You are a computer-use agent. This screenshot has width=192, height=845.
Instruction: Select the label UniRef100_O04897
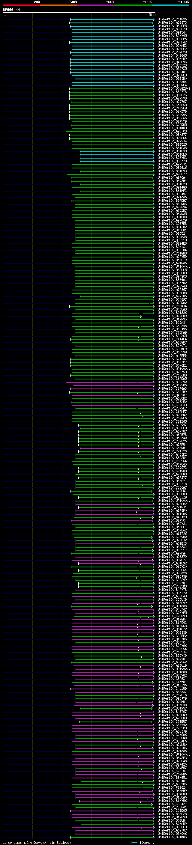(172, 299)
